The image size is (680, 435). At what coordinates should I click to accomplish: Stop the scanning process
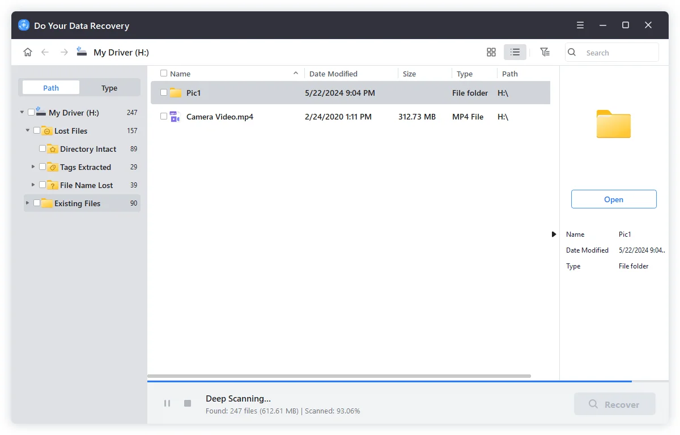(187, 403)
